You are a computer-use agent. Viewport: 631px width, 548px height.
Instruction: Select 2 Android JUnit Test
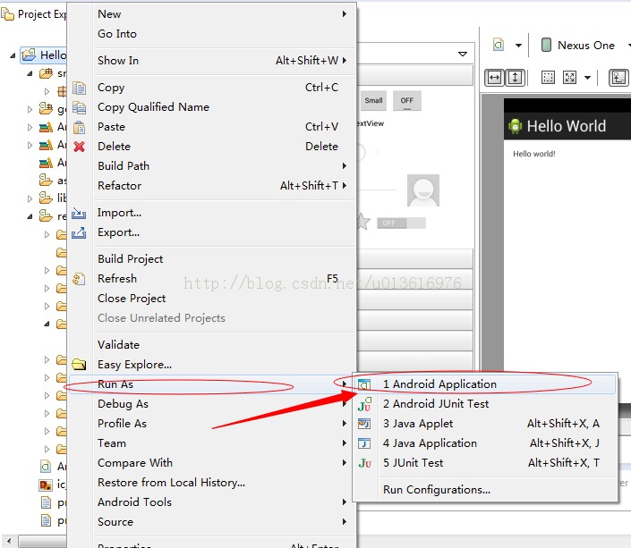coord(485,404)
